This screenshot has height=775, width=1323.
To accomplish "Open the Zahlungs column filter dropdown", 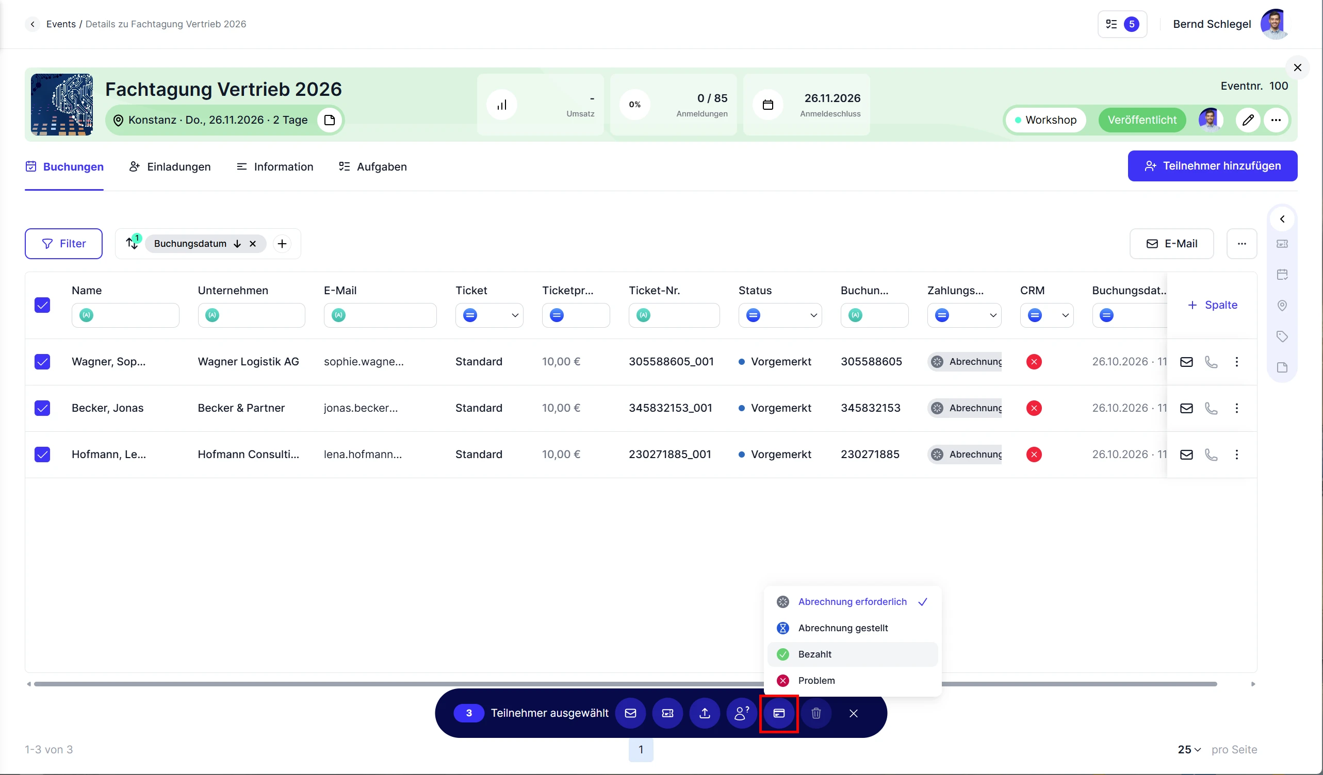I will [964, 315].
